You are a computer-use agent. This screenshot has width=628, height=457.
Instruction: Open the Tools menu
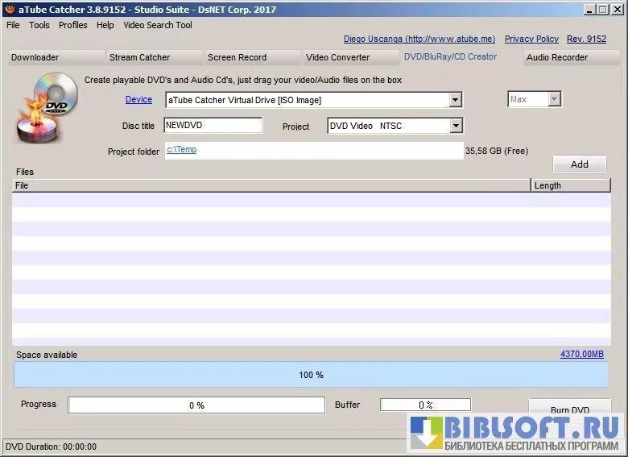click(39, 25)
